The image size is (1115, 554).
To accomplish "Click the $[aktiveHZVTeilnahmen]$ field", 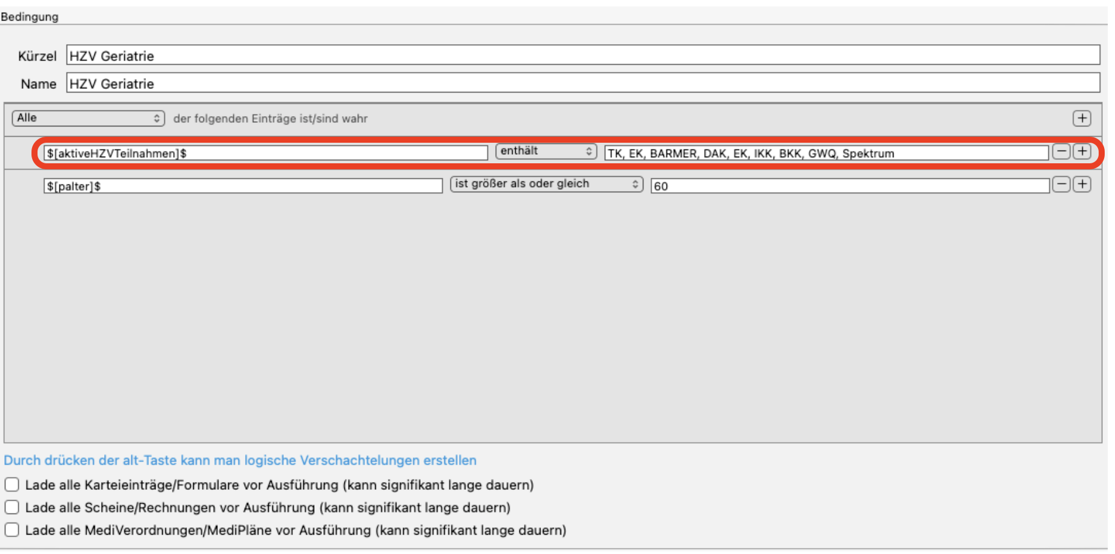I will coord(266,153).
